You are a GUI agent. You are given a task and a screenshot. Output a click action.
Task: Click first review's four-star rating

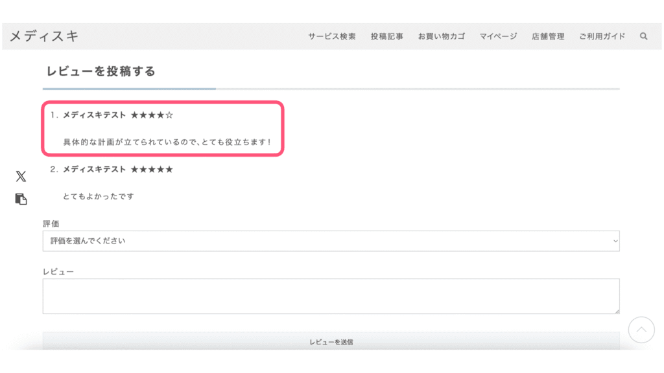tap(152, 115)
